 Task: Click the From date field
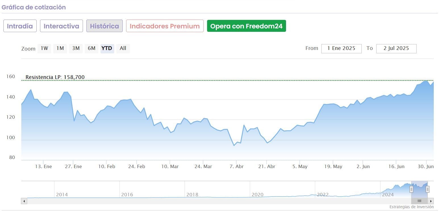tap(341, 49)
